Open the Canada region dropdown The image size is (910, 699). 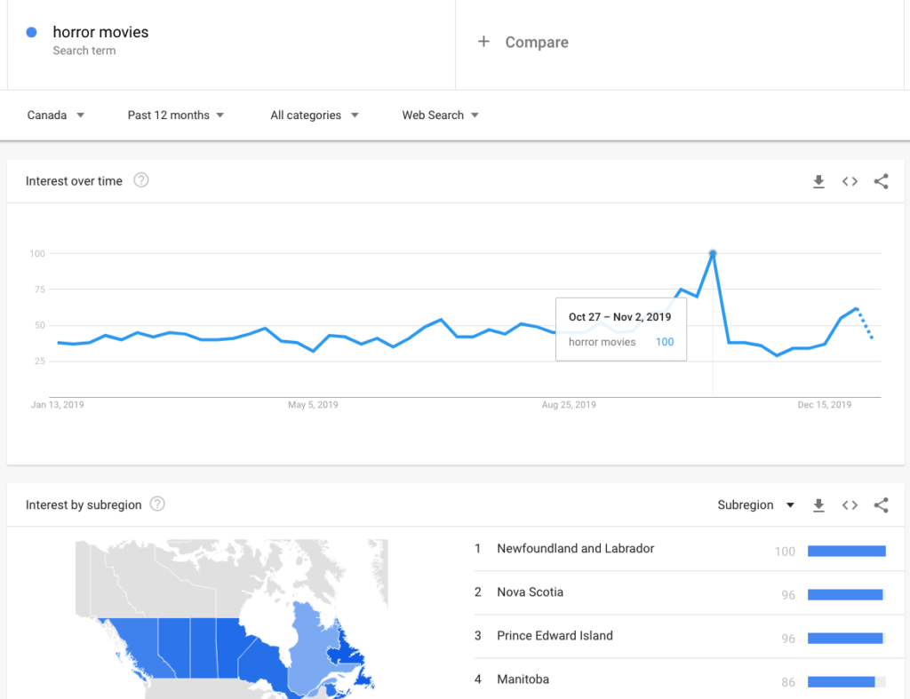coord(55,115)
